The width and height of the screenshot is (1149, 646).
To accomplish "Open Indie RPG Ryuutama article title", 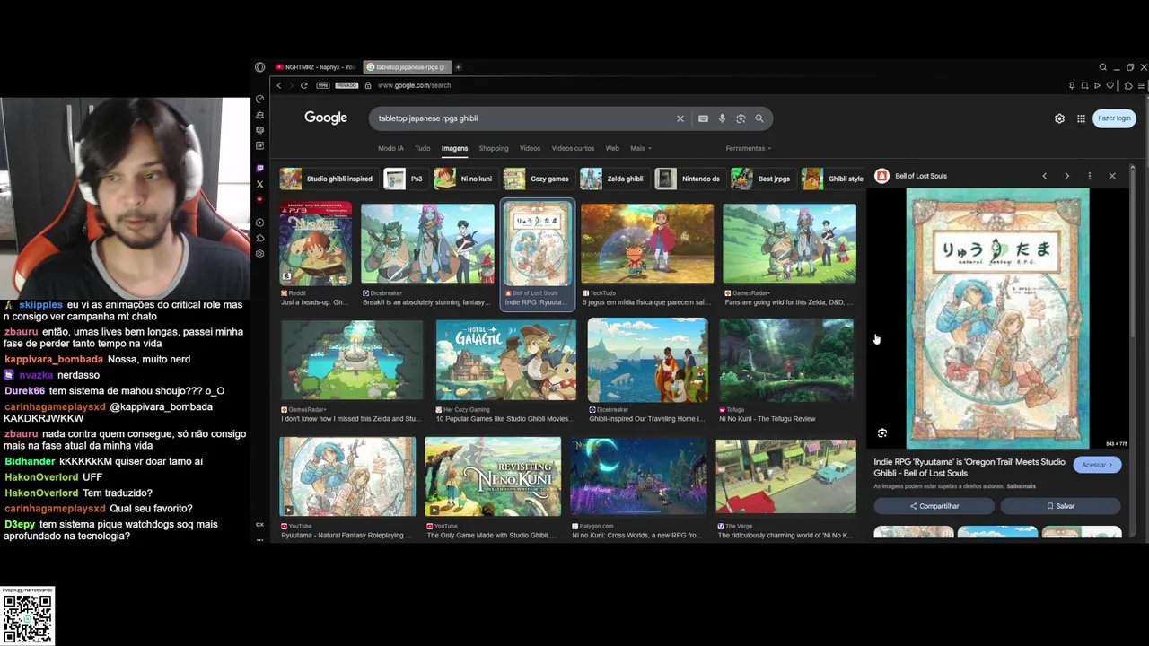I will tap(969, 467).
